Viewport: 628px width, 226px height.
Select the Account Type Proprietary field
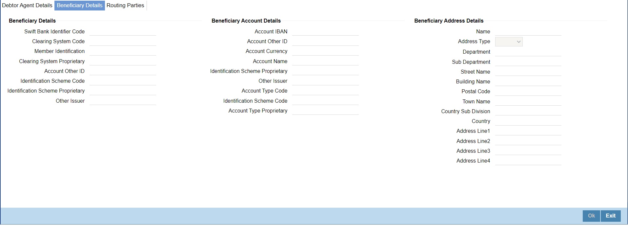tap(325, 111)
